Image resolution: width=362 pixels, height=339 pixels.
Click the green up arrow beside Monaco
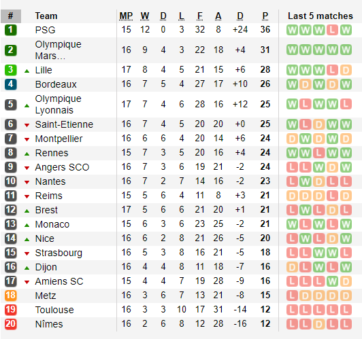(27, 225)
